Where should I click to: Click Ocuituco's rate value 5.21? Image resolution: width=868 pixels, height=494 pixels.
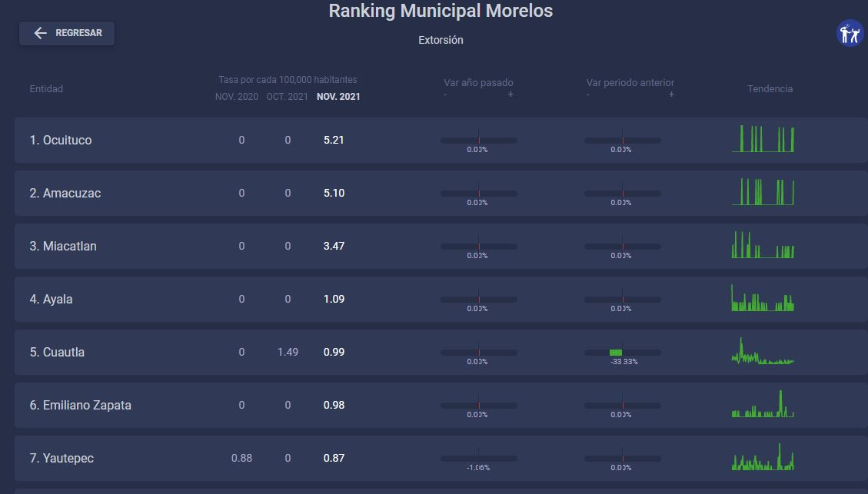[x=334, y=141]
